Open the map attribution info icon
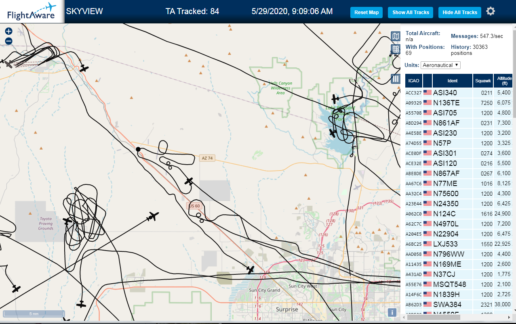Screen dimensions: 516x324 [392, 312]
